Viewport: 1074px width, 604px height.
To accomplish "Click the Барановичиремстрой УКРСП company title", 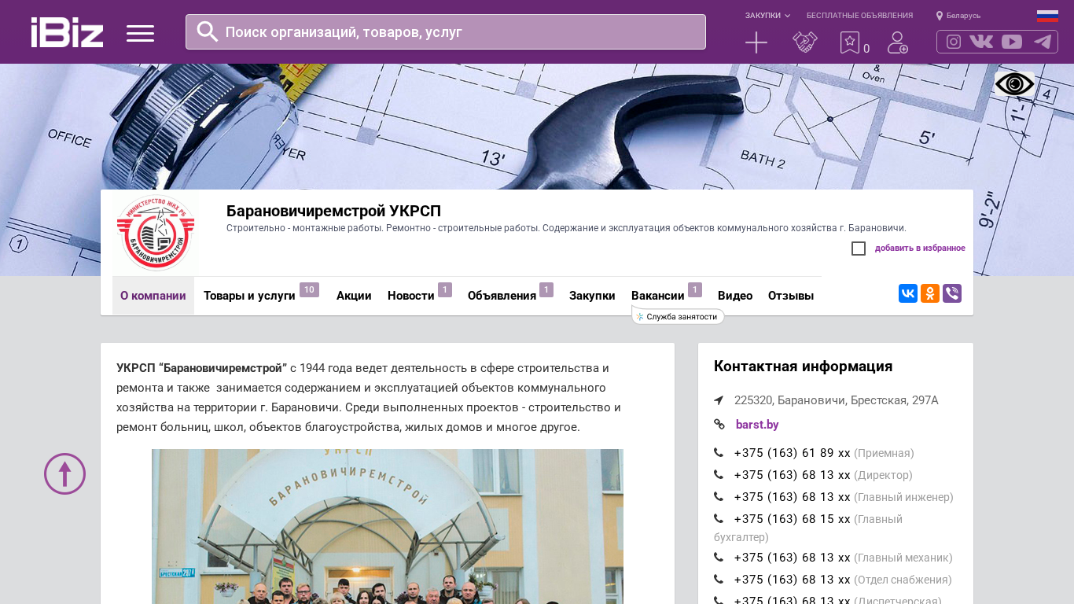I will pos(333,211).
